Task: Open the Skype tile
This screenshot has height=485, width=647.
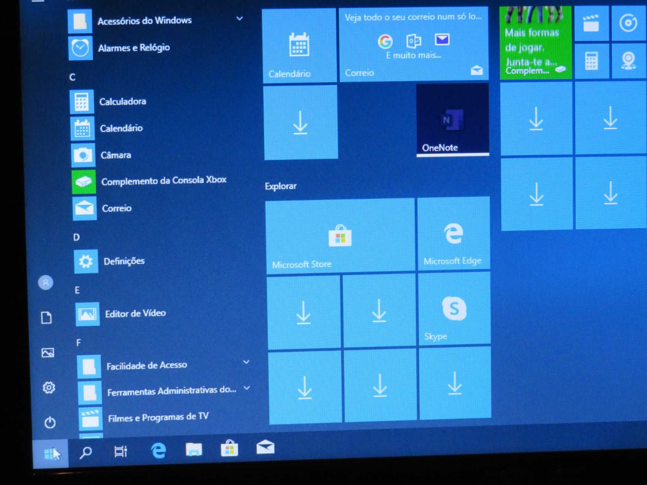Action: tap(455, 308)
